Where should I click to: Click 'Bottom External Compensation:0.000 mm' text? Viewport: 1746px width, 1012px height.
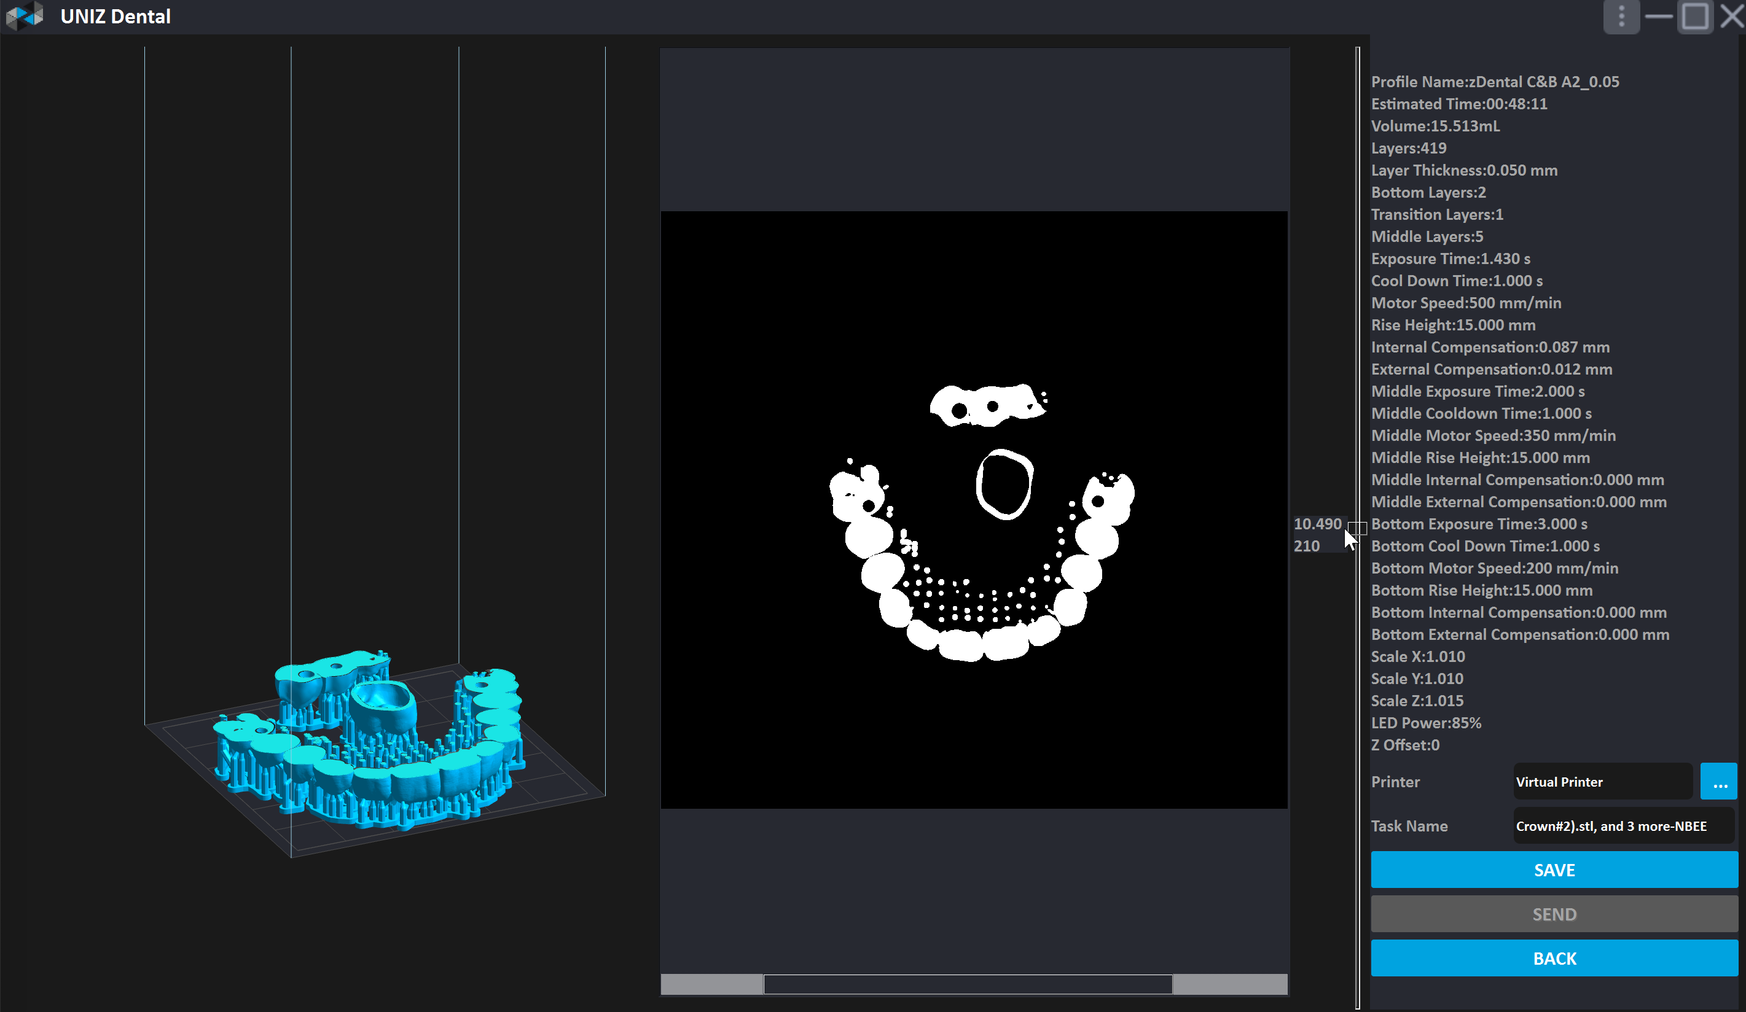click(x=1520, y=635)
